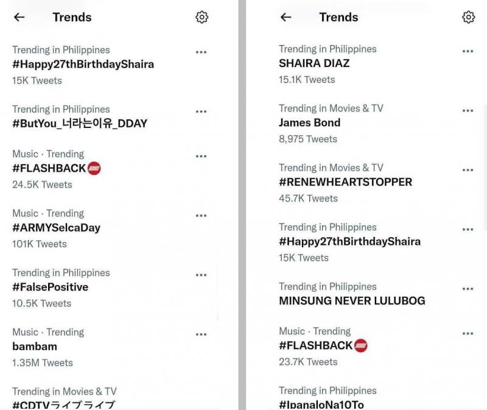Open trends settings gear in left panel

tap(202, 17)
